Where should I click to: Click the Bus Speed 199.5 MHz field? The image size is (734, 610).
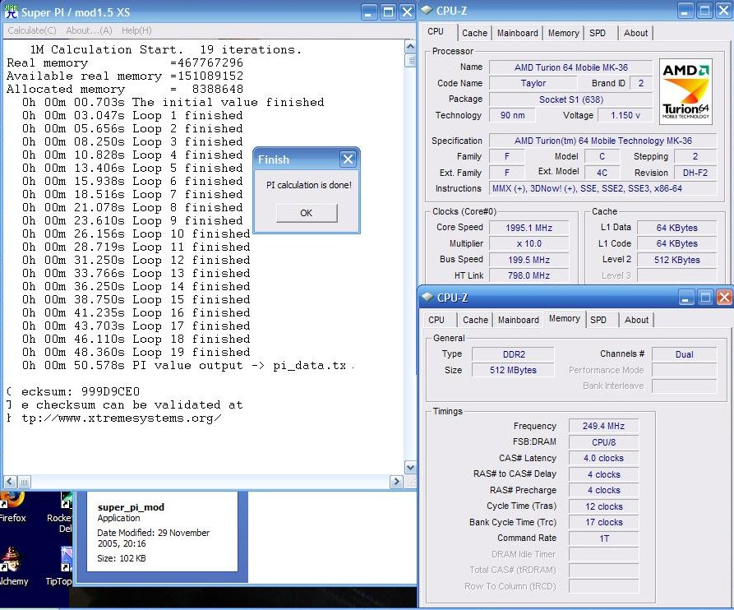click(x=529, y=260)
